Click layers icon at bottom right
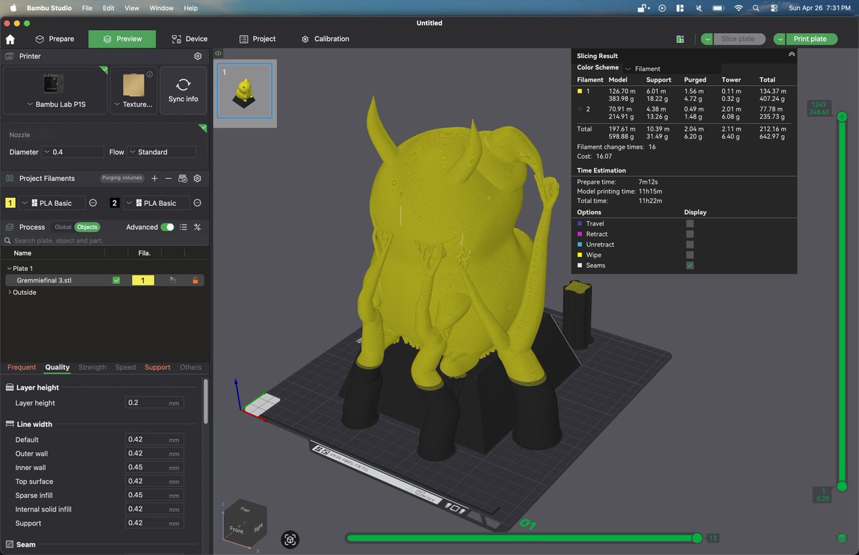The width and height of the screenshot is (859, 555). pos(842,538)
